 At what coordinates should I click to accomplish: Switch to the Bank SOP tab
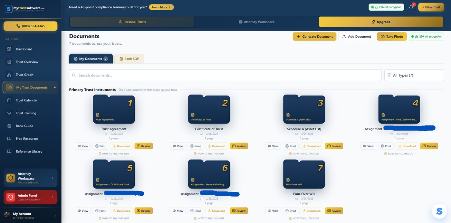click(129, 59)
